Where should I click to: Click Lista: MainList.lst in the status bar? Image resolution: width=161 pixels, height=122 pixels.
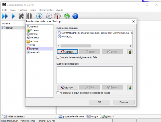(x=10, y=121)
